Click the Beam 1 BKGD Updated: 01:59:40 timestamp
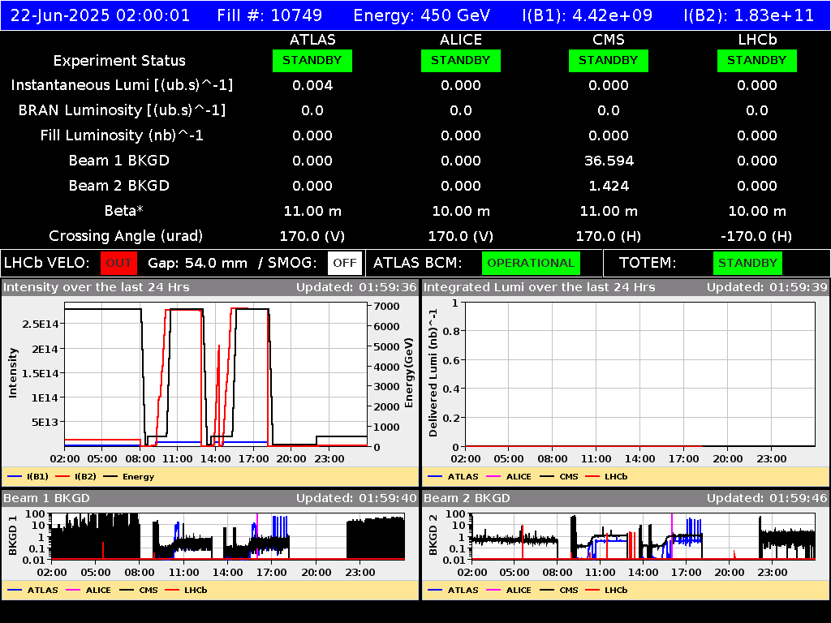 coord(357,499)
